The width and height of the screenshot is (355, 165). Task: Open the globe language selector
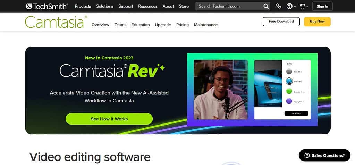coord(289,6)
